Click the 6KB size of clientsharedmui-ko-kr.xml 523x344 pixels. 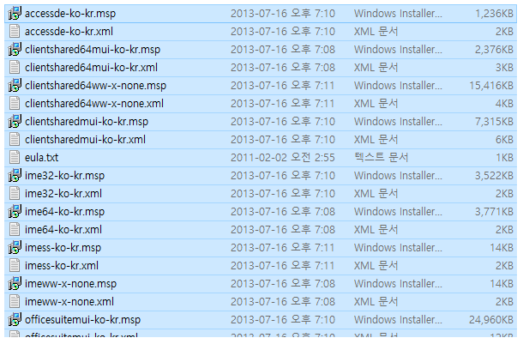[x=504, y=140]
